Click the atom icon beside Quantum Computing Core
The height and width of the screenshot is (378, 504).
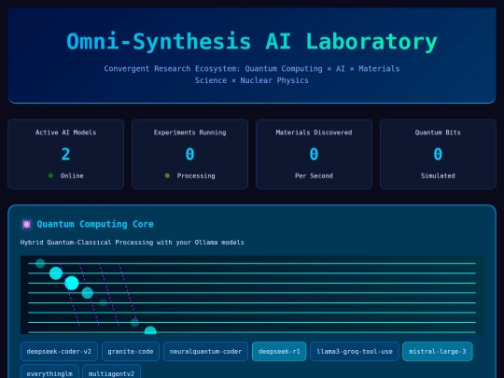click(x=27, y=224)
